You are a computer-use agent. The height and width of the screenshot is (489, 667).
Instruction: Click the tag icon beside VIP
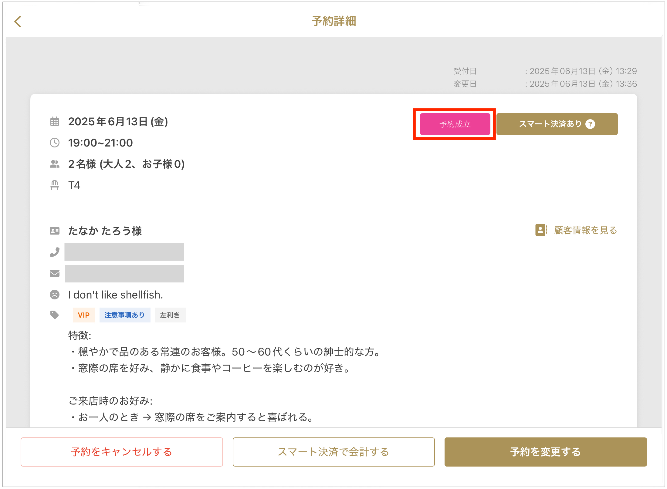point(55,315)
